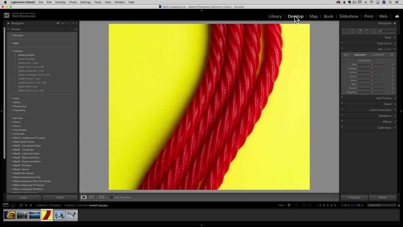Click the rejected flag filter icon
This screenshot has height=227, width=403.
(x=297, y=205)
